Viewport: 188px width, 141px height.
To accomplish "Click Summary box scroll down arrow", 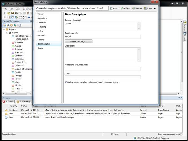I will tap(139, 28).
